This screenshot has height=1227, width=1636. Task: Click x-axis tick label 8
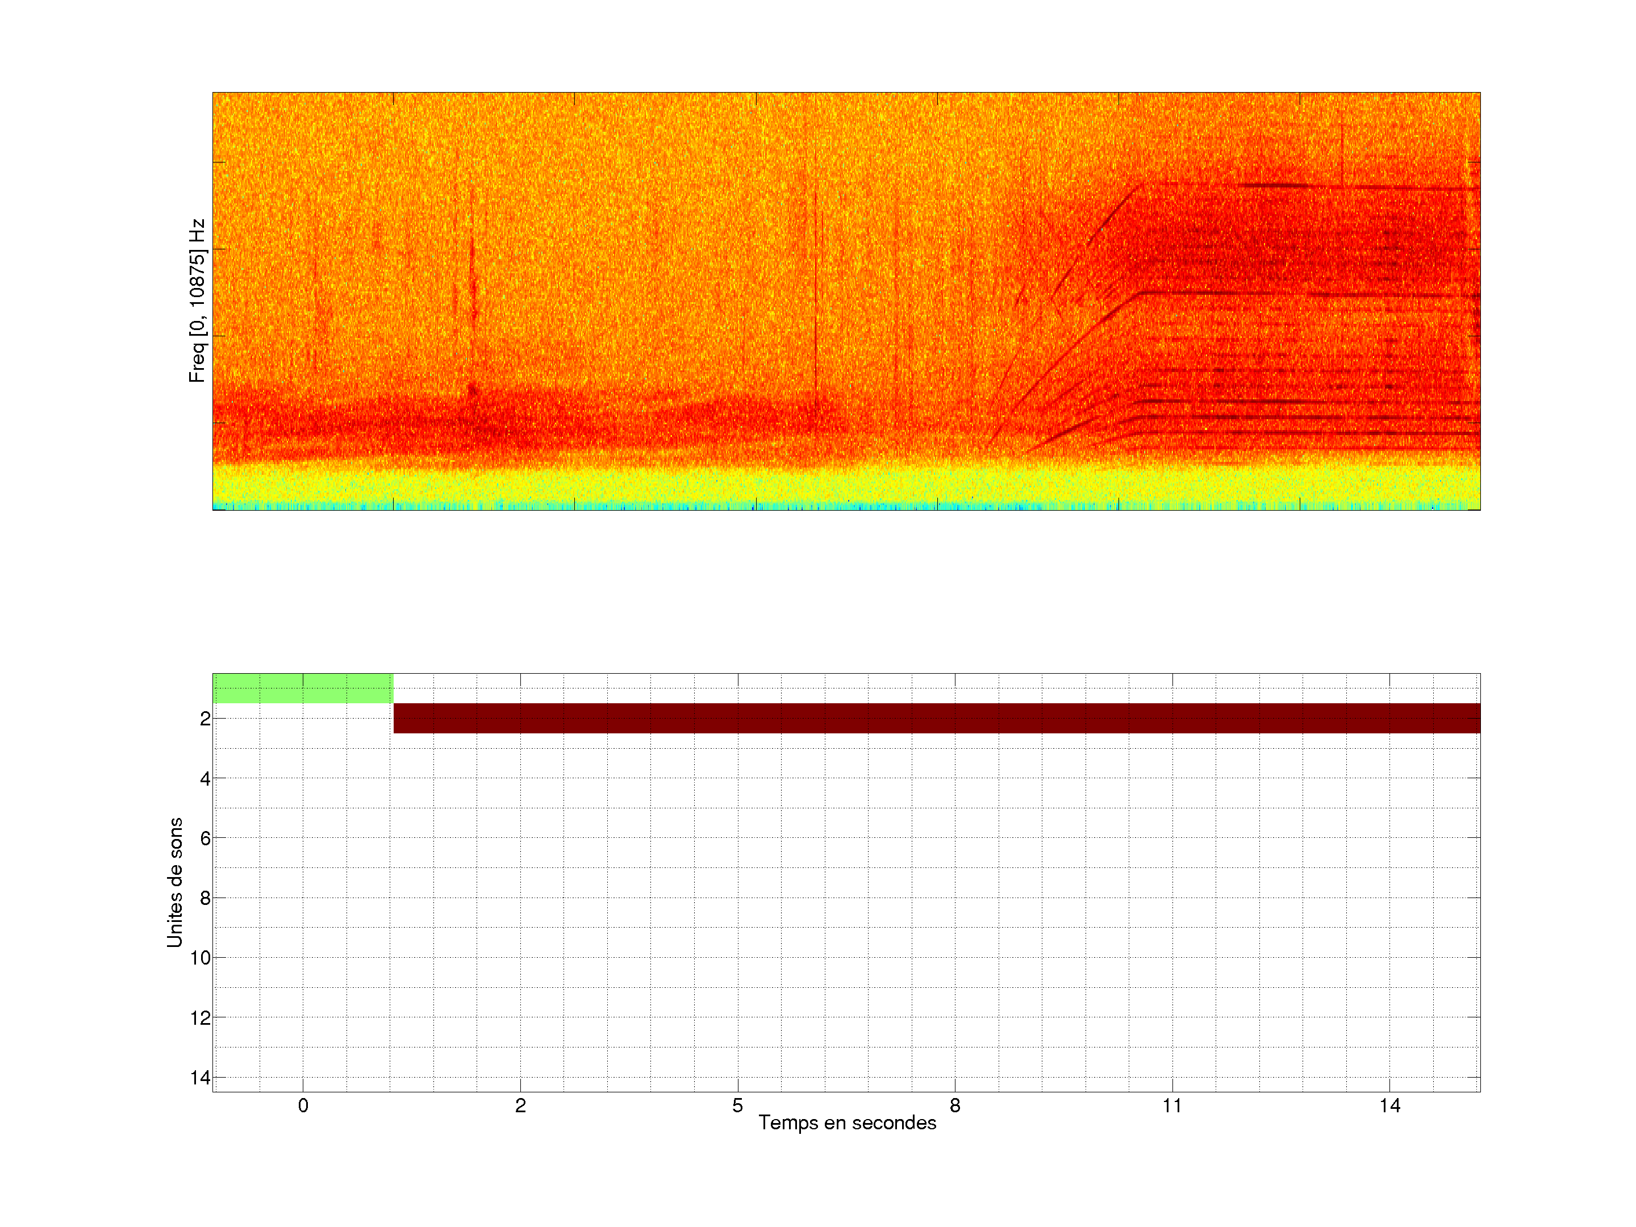(955, 1105)
